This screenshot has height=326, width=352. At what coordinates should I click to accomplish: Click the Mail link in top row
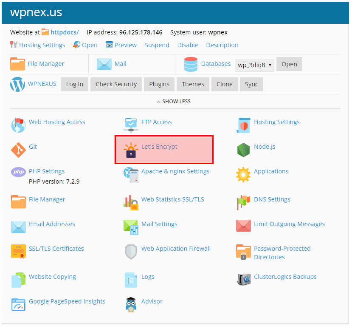click(x=121, y=64)
